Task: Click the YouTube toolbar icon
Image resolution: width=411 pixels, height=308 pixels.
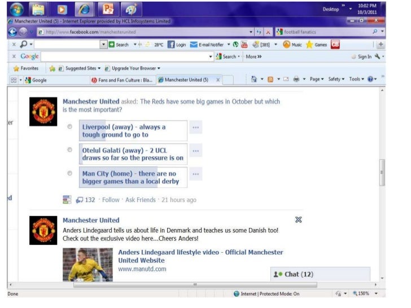Action: point(244,45)
